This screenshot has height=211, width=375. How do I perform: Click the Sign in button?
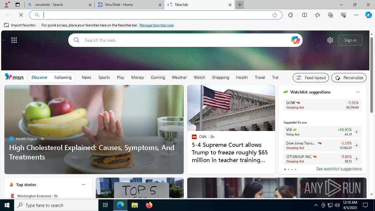click(350, 40)
